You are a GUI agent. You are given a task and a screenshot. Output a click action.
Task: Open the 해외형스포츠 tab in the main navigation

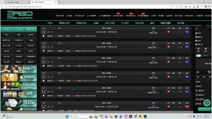coord(64,23)
